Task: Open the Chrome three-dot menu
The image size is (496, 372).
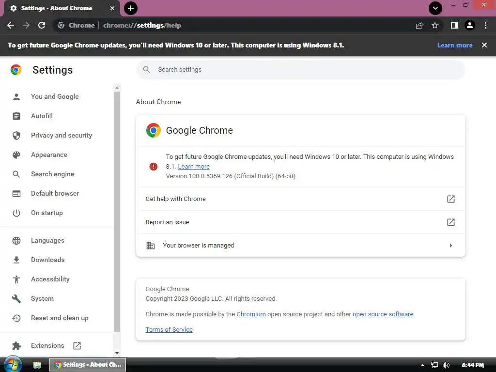Action: pos(485,25)
